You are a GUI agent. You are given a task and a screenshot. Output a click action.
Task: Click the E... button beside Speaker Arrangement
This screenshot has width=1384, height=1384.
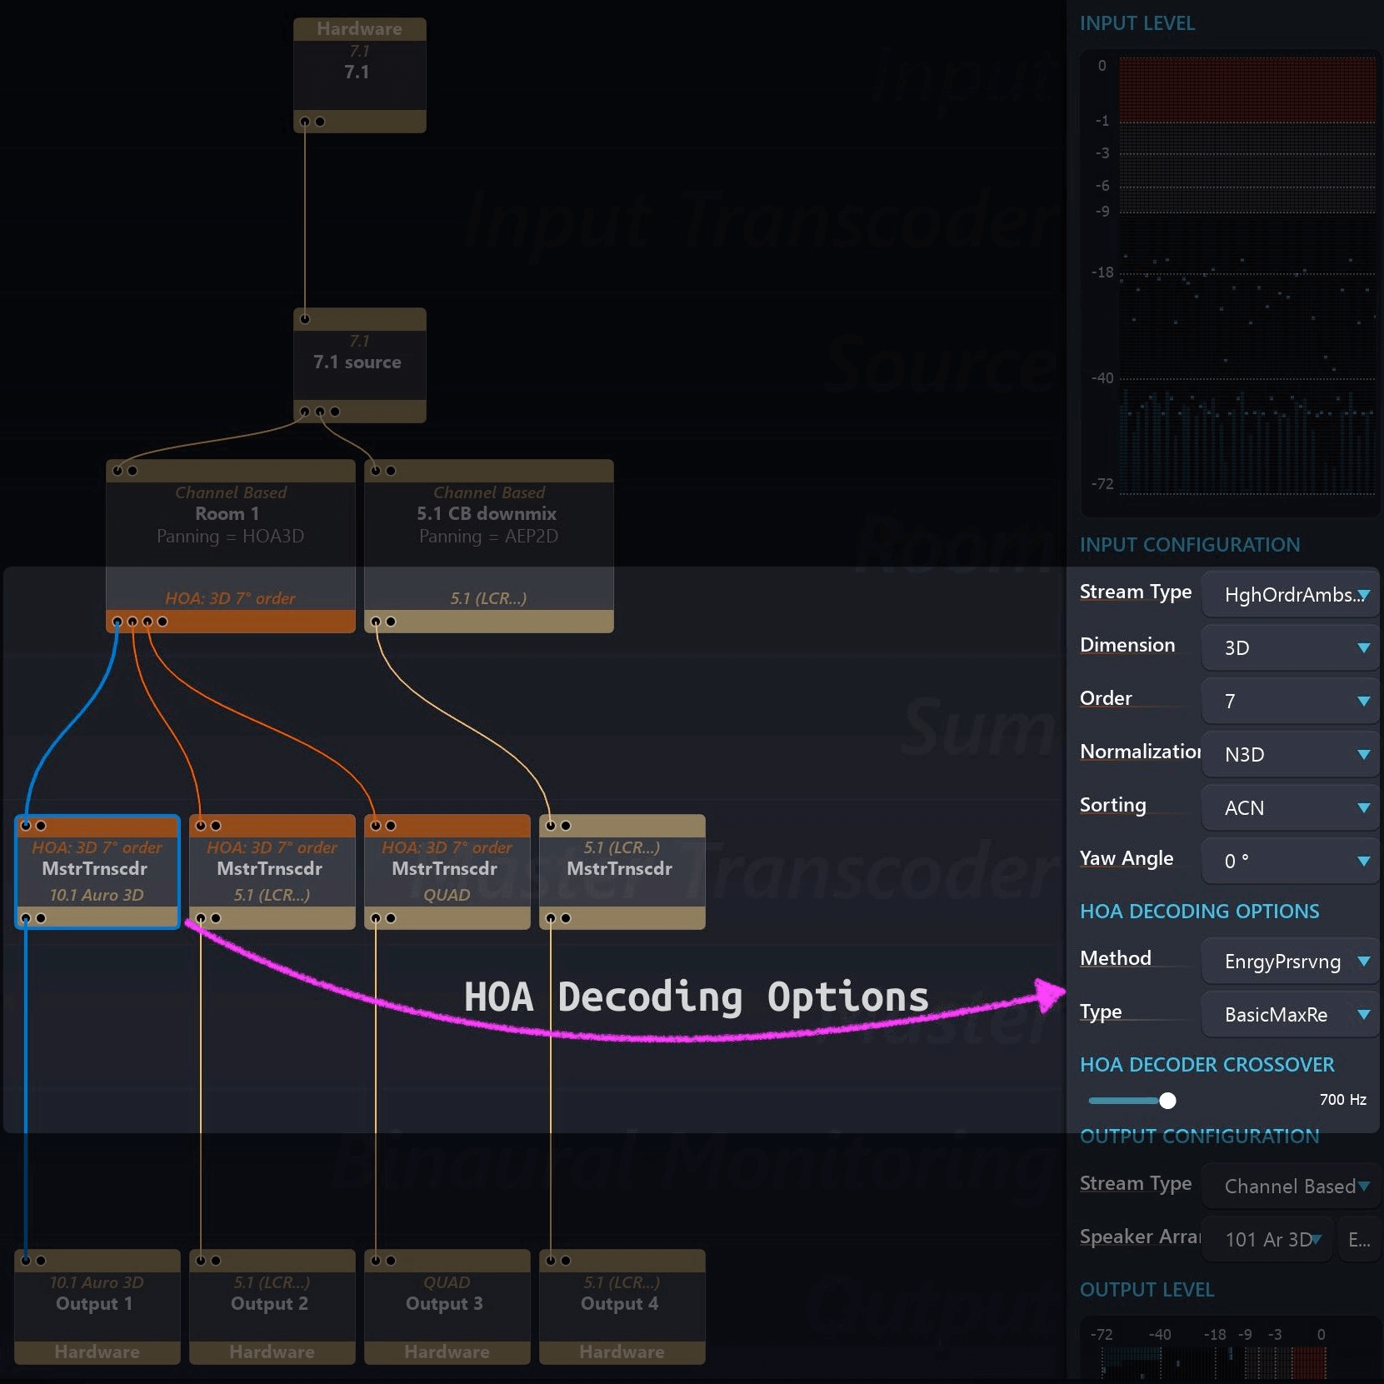click(x=1358, y=1240)
